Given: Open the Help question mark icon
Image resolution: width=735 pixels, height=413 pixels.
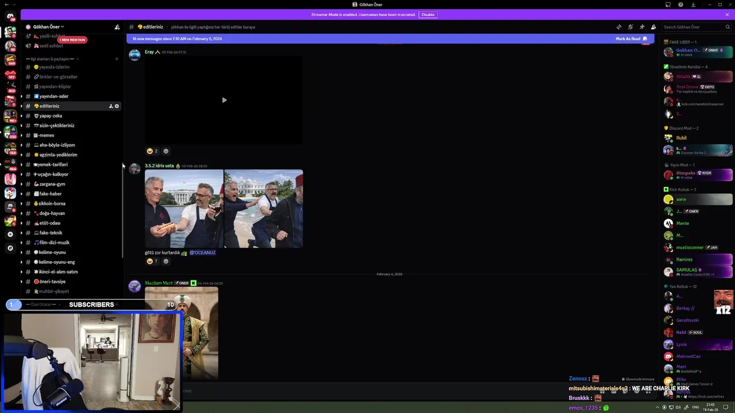Looking at the screenshot, I should (680, 5).
